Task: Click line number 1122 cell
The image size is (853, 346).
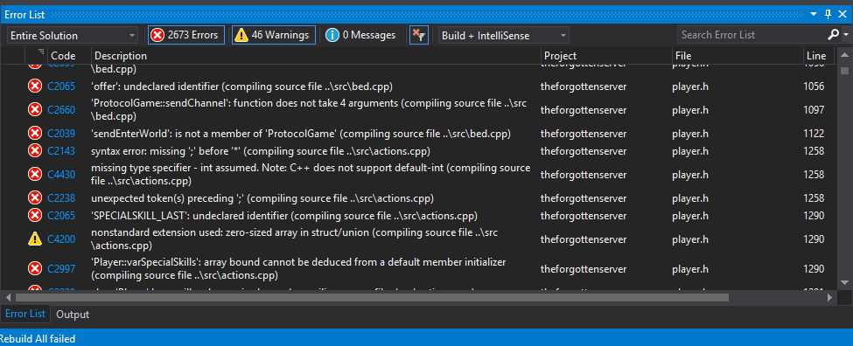Action: coord(814,134)
